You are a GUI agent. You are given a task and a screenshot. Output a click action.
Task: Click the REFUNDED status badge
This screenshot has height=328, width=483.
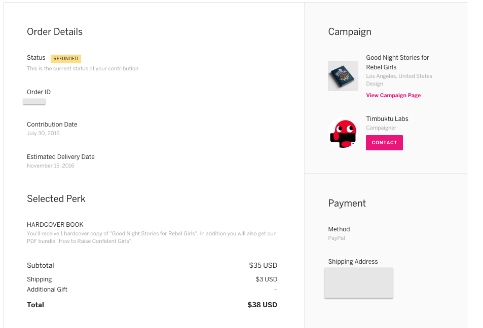[x=65, y=58]
